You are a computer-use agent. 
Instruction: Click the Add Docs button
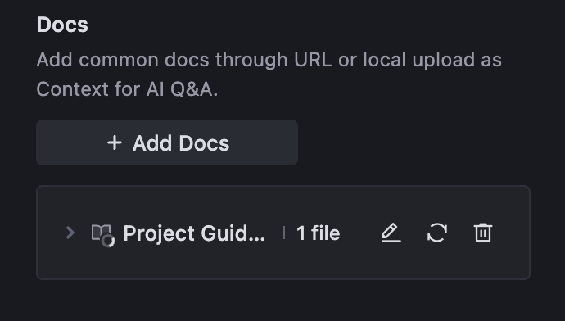point(167,142)
